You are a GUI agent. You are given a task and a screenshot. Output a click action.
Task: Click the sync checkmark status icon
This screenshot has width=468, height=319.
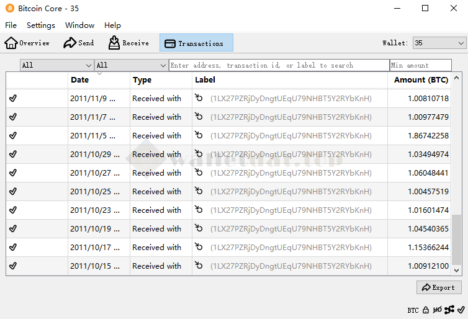(461, 310)
